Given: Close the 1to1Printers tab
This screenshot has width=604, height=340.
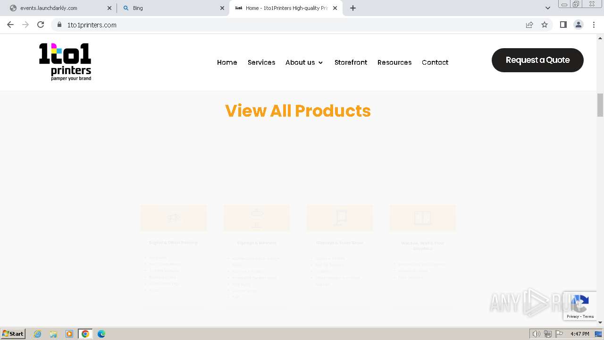Looking at the screenshot, I should (x=335, y=8).
